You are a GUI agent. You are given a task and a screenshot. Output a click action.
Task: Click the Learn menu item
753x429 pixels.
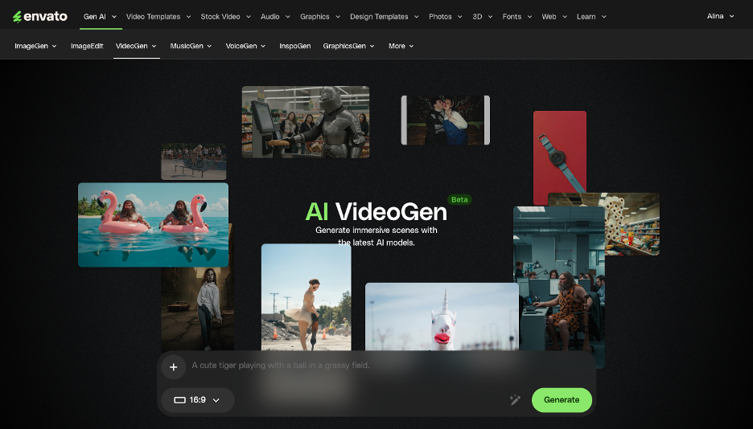590,16
